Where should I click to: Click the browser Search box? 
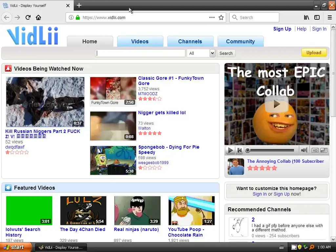[x=254, y=17]
